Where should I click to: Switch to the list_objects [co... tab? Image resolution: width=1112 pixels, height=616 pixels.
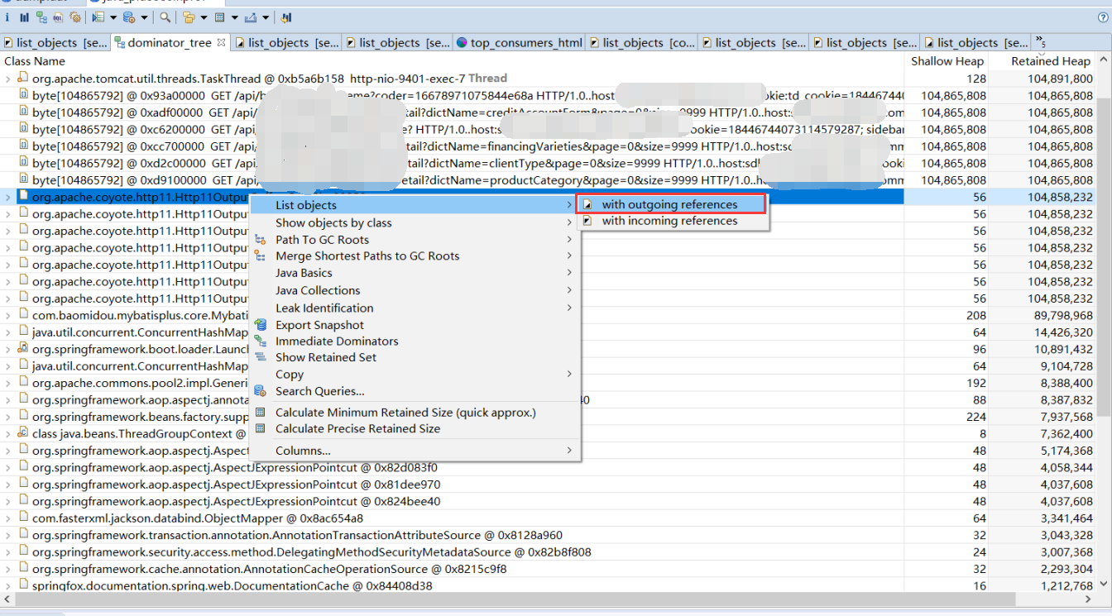pyautogui.click(x=641, y=42)
